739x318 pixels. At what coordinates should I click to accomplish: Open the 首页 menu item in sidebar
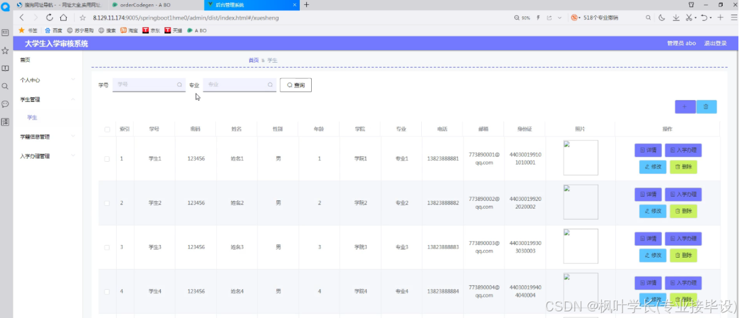tap(48, 60)
